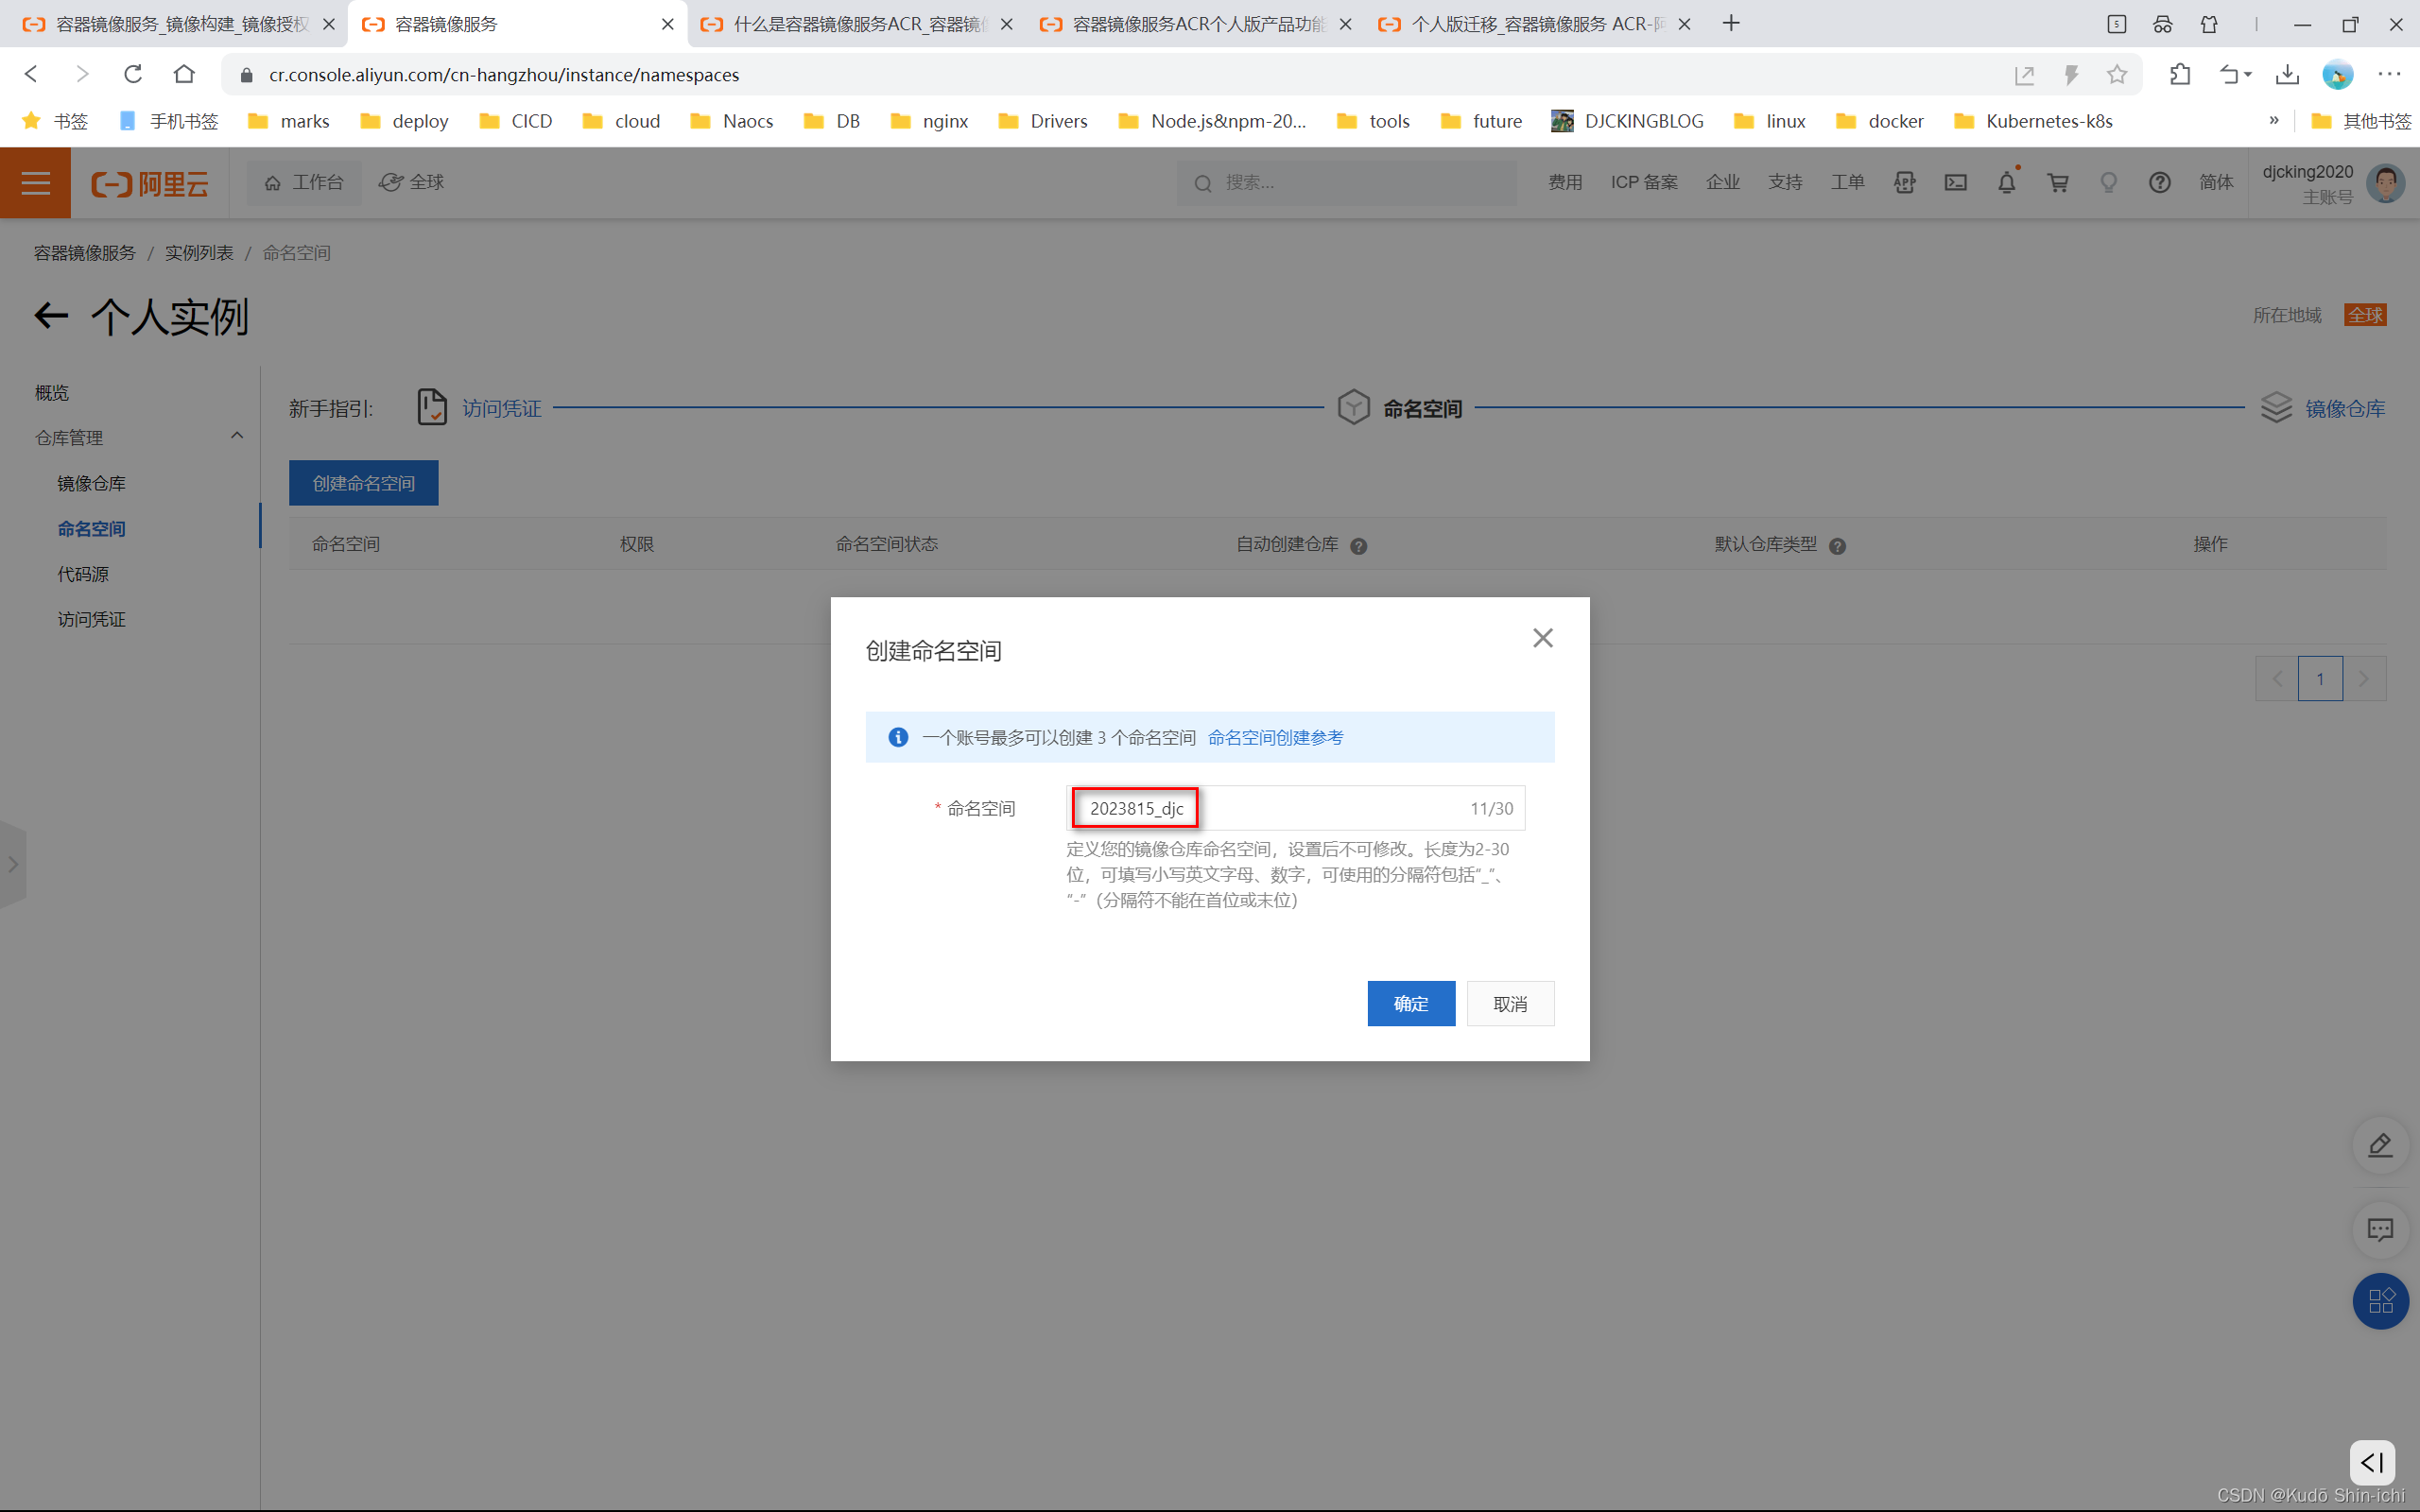Click the 自动创建仓库 help tooltip icon

(x=1358, y=546)
